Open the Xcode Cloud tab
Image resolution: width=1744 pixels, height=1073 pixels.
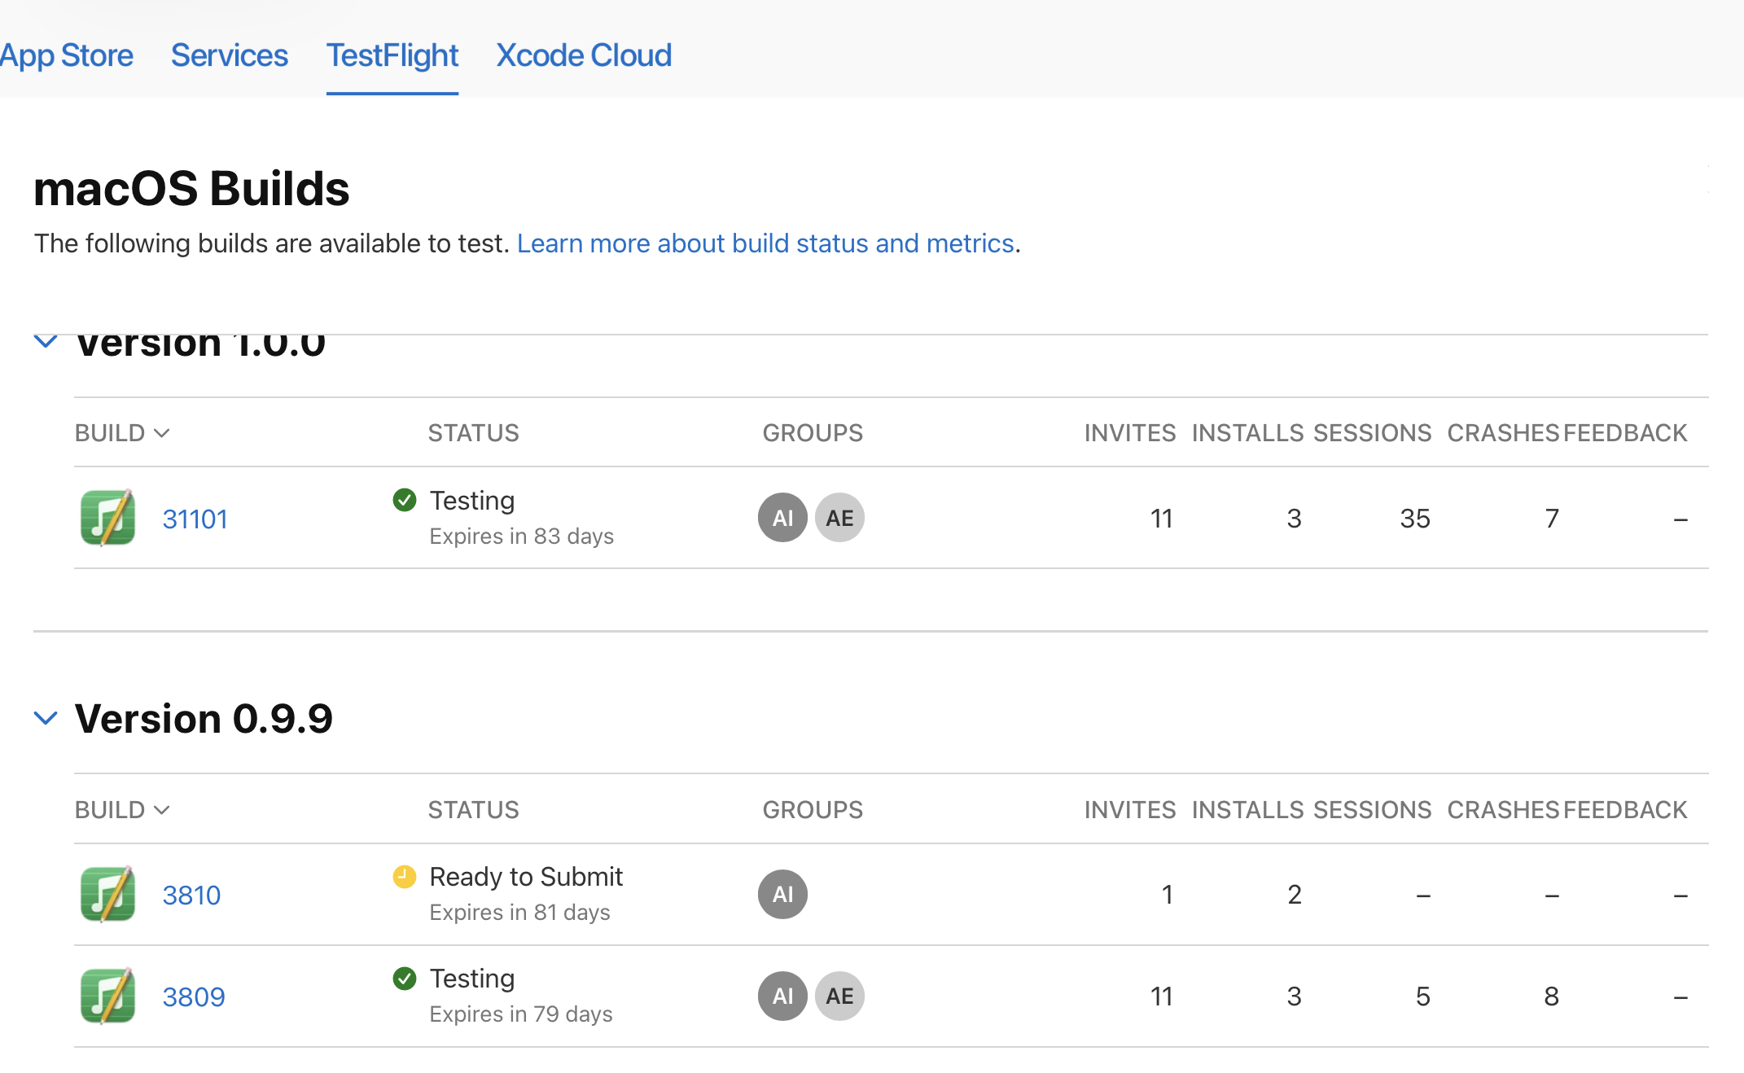click(584, 55)
